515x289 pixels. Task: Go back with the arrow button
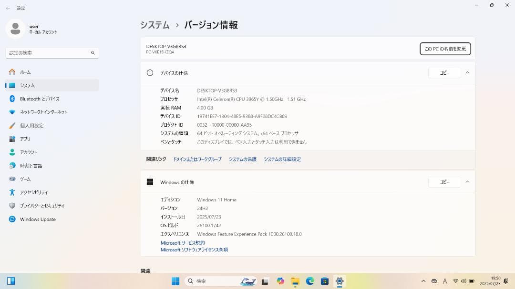coord(8,8)
